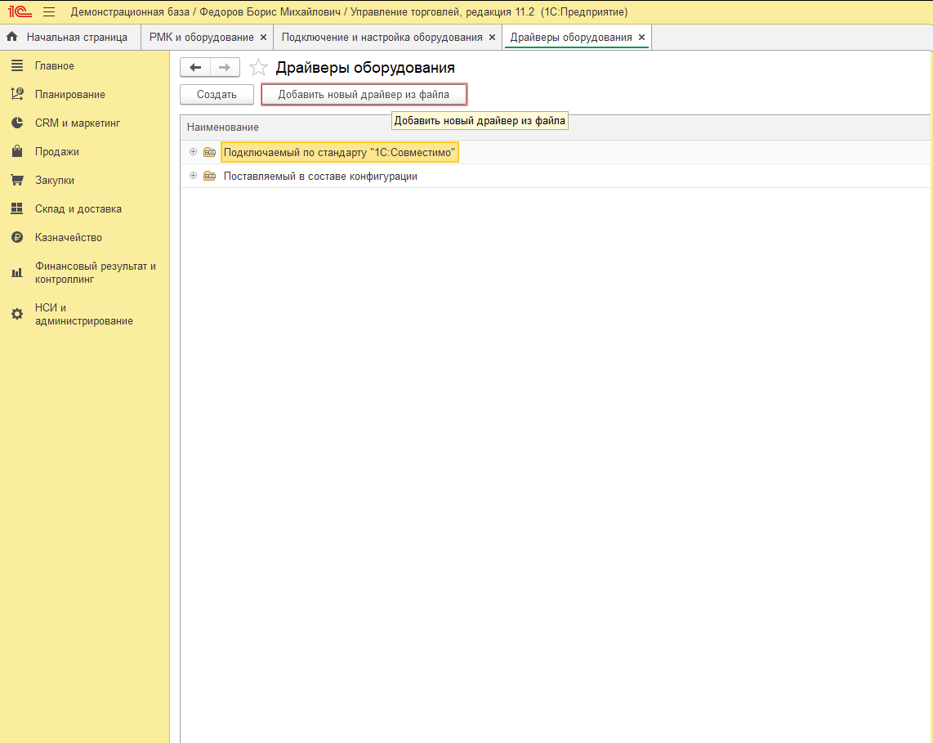
Task: Click the forward arrow navigation button
Action: tap(225, 67)
